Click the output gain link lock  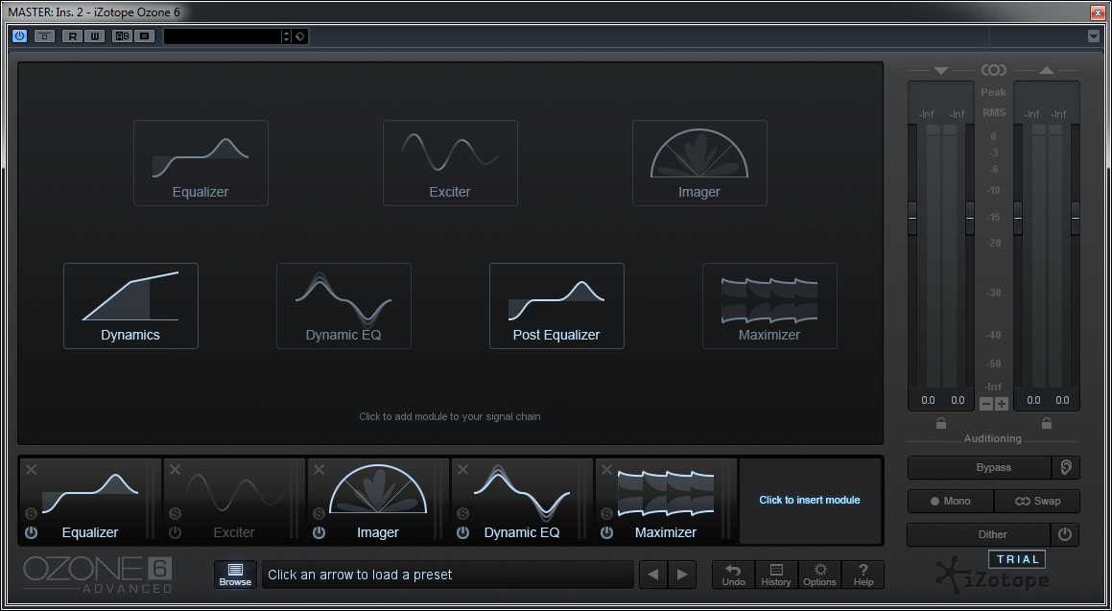tap(1047, 424)
